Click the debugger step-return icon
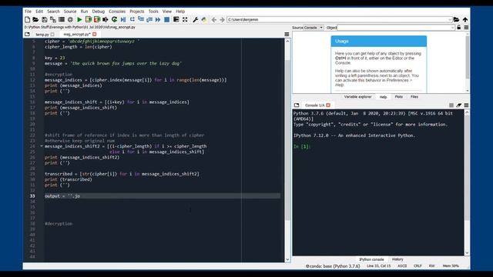 pos(149,19)
